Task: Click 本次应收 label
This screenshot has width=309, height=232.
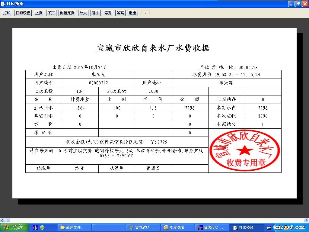Action: [226, 116]
